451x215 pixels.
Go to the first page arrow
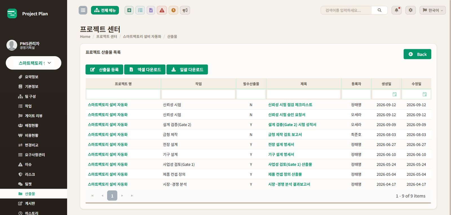[x=92, y=196]
